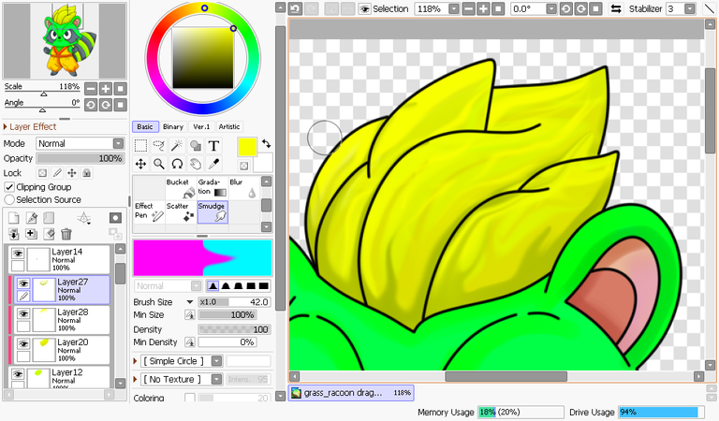Screen dimensions: 719x421
Task: Choose the Smudge tool
Action: (213, 212)
